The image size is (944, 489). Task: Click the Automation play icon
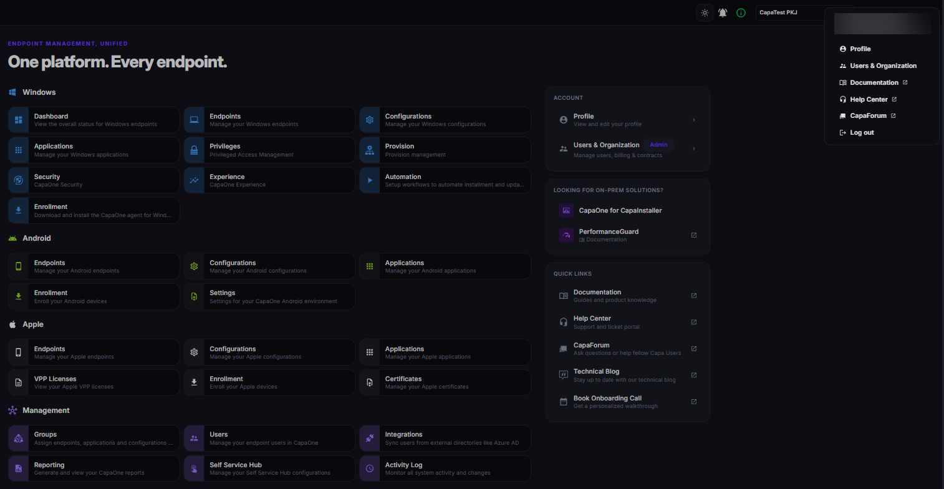pos(370,180)
